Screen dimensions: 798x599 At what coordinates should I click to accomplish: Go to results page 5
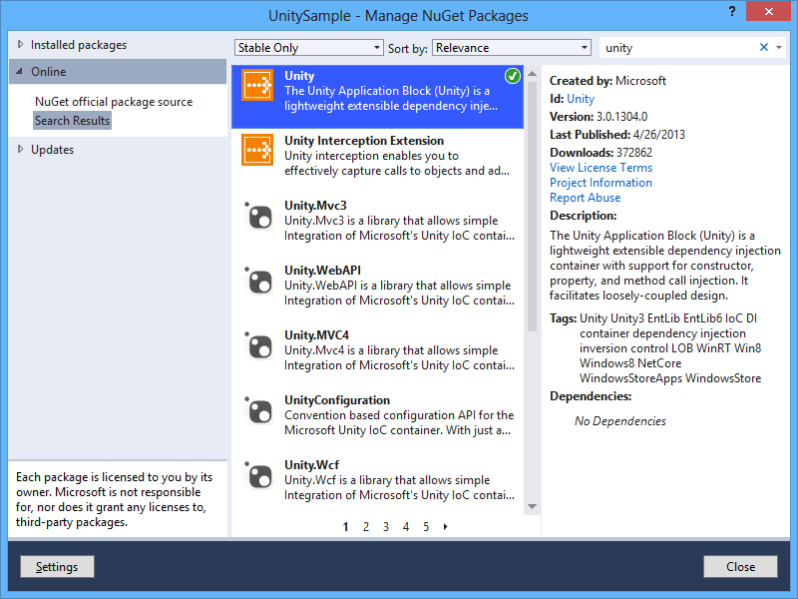coord(426,527)
